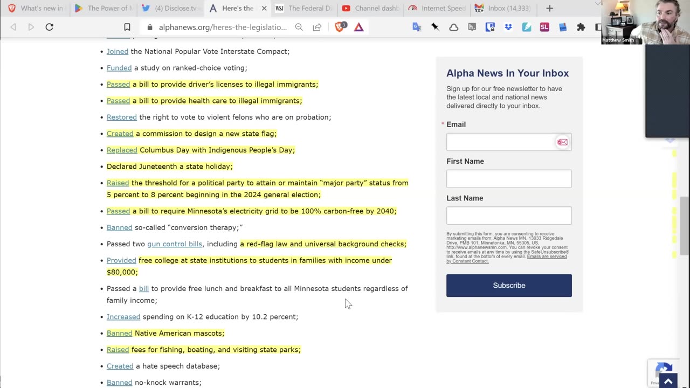The image size is (690, 388).
Task: Open the cloud extension icon
Action: tap(454, 27)
